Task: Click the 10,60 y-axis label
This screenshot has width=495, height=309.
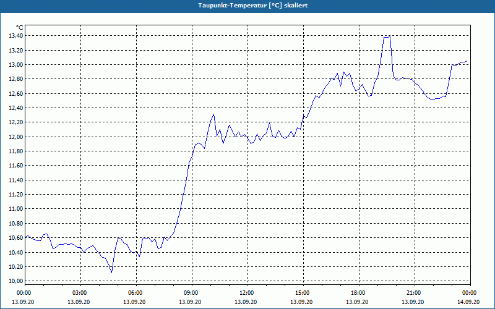Action: point(15,238)
